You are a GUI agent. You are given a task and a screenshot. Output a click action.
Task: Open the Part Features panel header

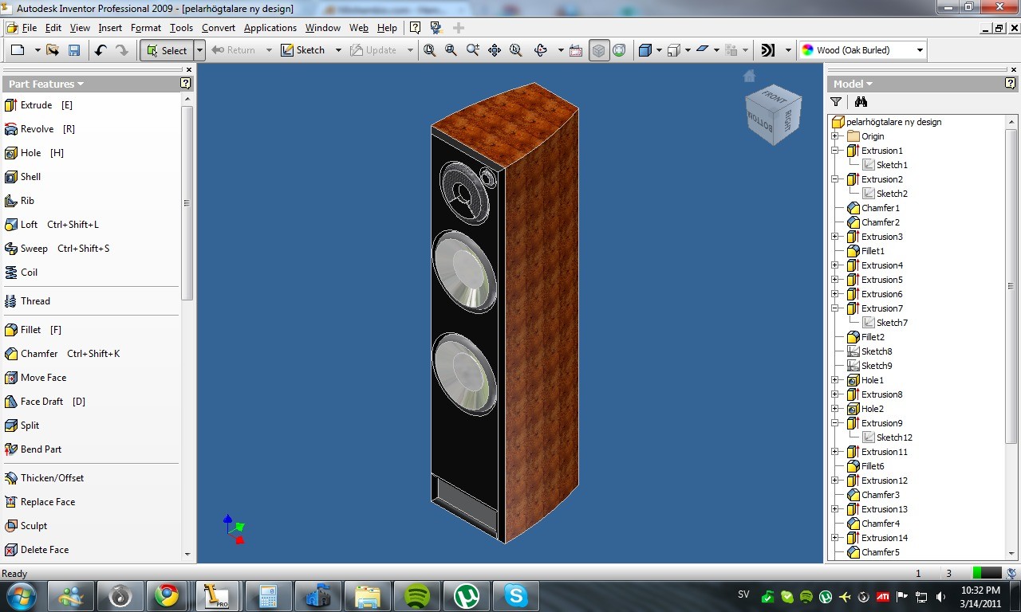pyautogui.click(x=45, y=84)
